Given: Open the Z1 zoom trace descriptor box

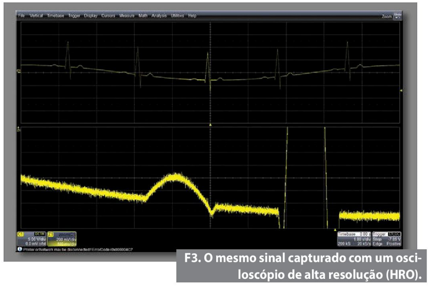Looking at the screenshot, I should coord(62,239).
